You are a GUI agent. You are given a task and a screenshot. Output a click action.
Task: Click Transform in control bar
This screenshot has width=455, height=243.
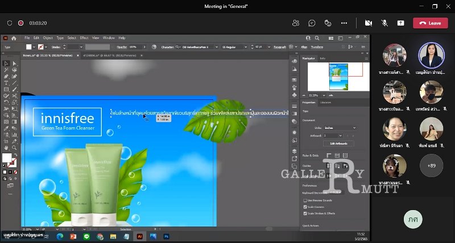[x=317, y=47]
